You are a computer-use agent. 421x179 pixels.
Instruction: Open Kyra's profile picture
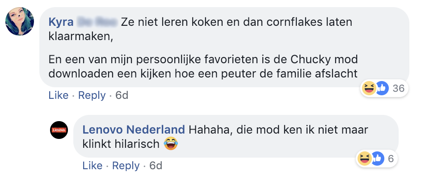point(20,22)
